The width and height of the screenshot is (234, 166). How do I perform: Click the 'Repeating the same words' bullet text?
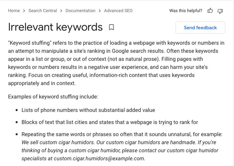(122, 134)
